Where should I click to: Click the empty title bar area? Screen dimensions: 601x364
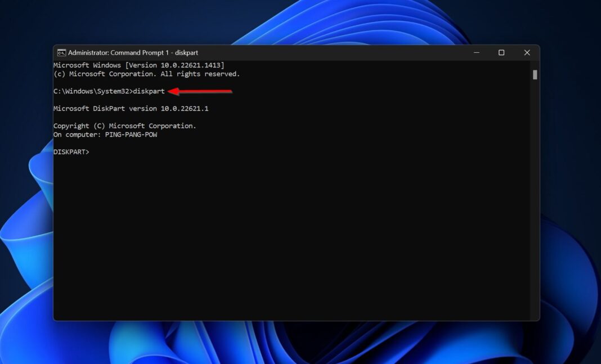tap(338, 53)
